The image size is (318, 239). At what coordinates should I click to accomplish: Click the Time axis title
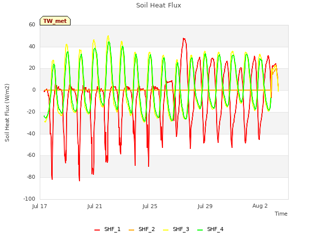click(x=281, y=214)
